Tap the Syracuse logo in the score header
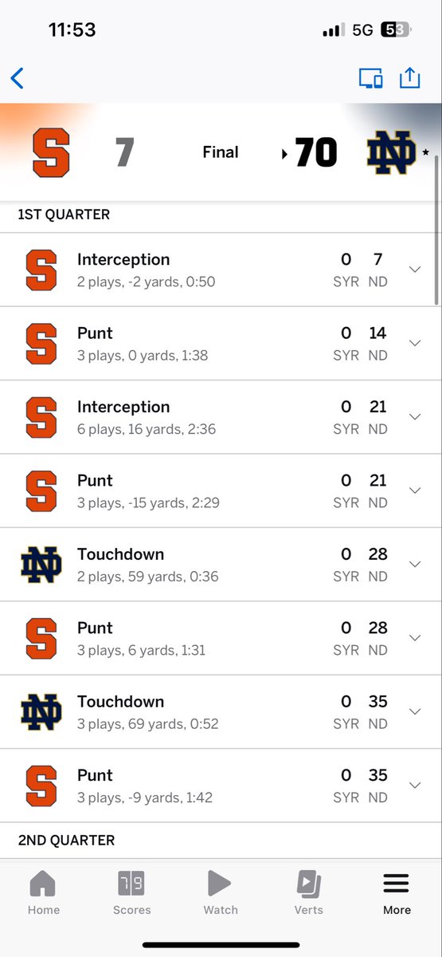This screenshot has width=442, height=957. (51, 153)
